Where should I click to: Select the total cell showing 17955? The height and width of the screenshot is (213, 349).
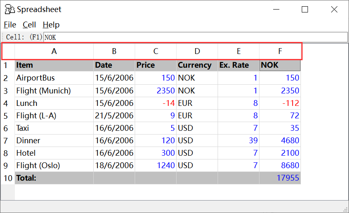[280, 178]
